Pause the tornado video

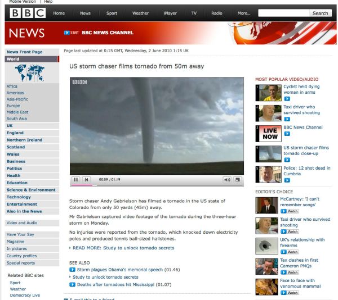(x=76, y=179)
